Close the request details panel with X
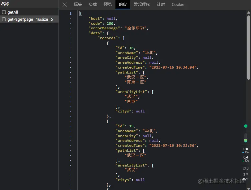Viewport: 251px width, 190px height. click(x=65, y=5)
